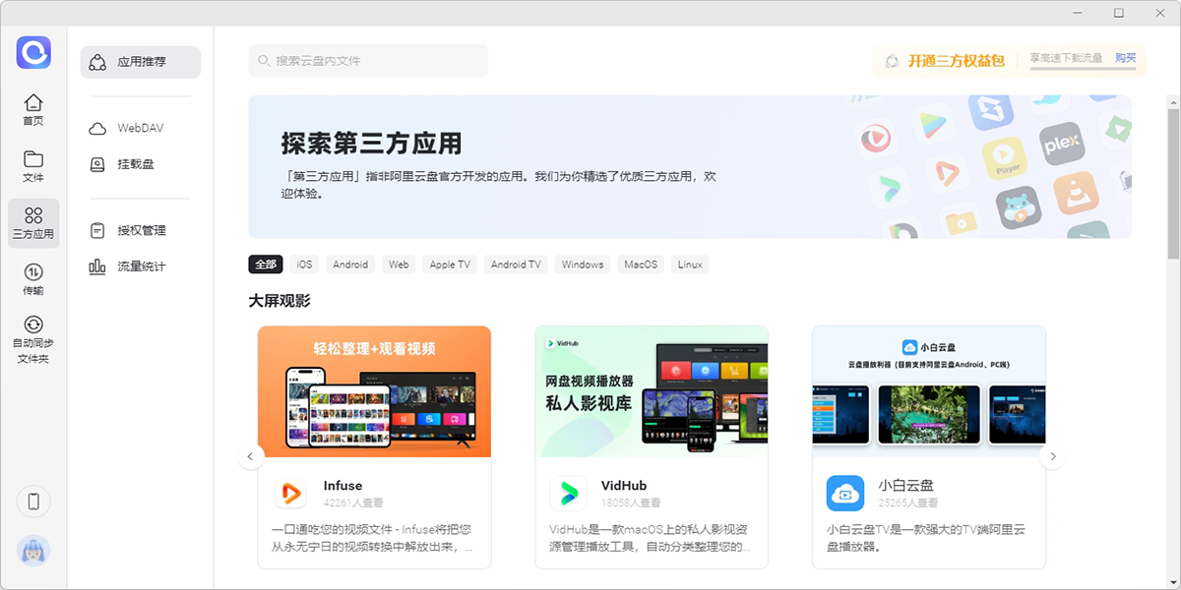Click the mobile phone icon in sidebar
This screenshot has height=590, width=1181.
33,501
